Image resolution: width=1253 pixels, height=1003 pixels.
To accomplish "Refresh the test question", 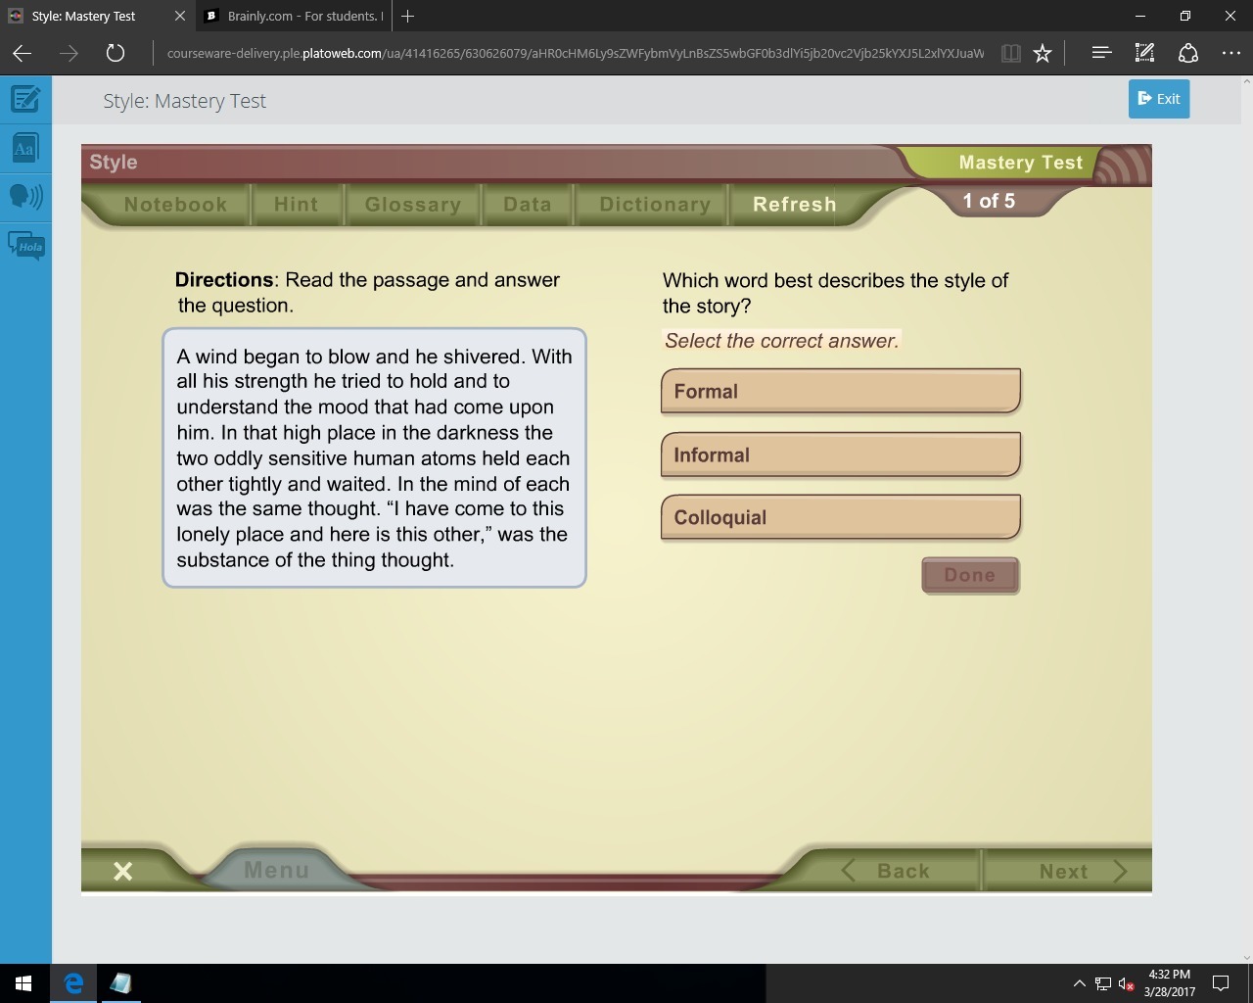I will 794,204.
